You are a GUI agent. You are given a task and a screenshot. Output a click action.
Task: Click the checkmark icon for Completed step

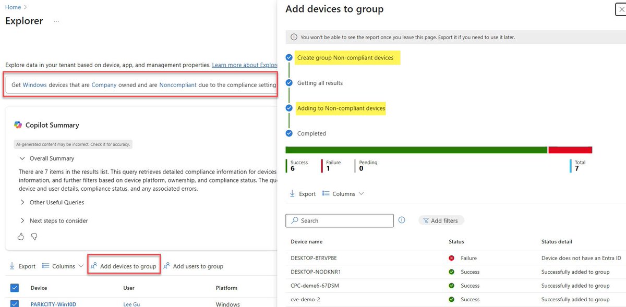289,133
